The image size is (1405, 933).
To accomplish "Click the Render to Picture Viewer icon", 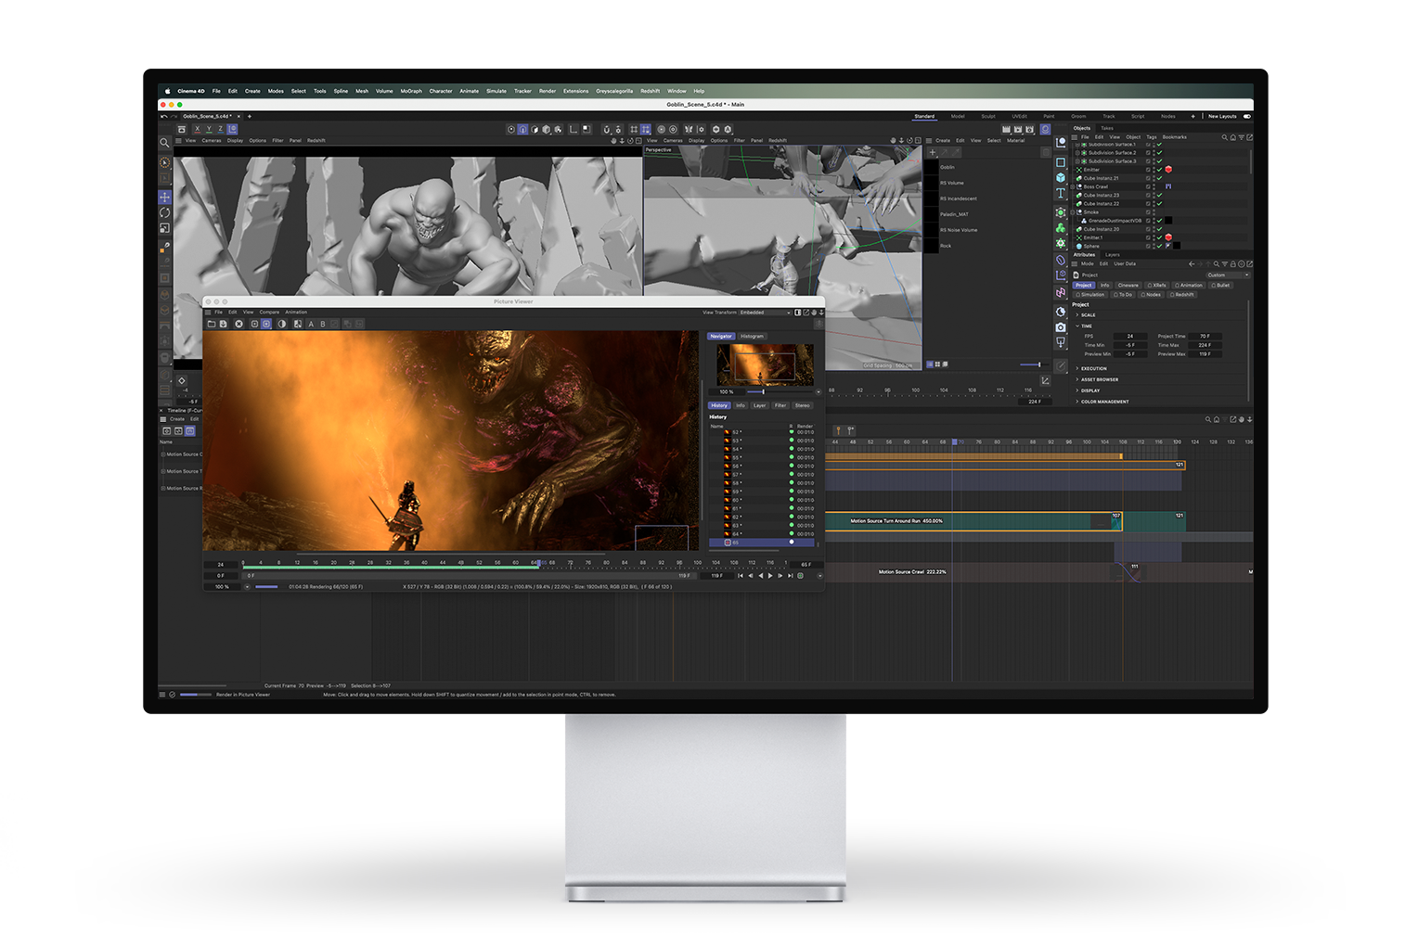I will tap(1018, 129).
